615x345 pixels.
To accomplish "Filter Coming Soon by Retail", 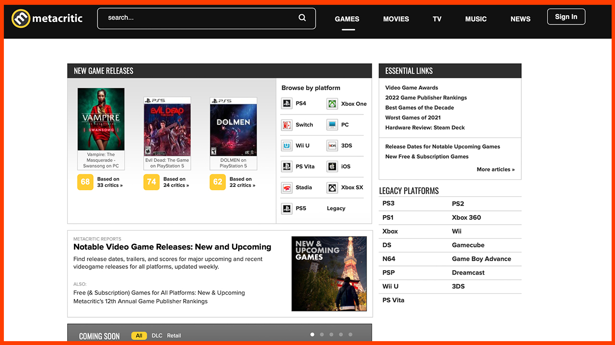I will [x=174, y=336].
